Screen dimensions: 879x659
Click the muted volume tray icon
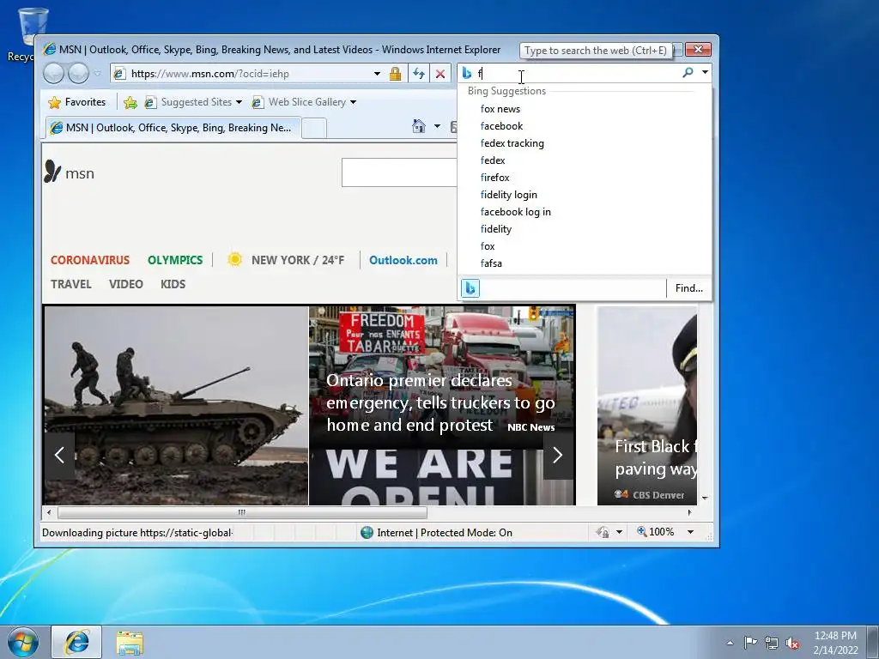coord(792,643)
